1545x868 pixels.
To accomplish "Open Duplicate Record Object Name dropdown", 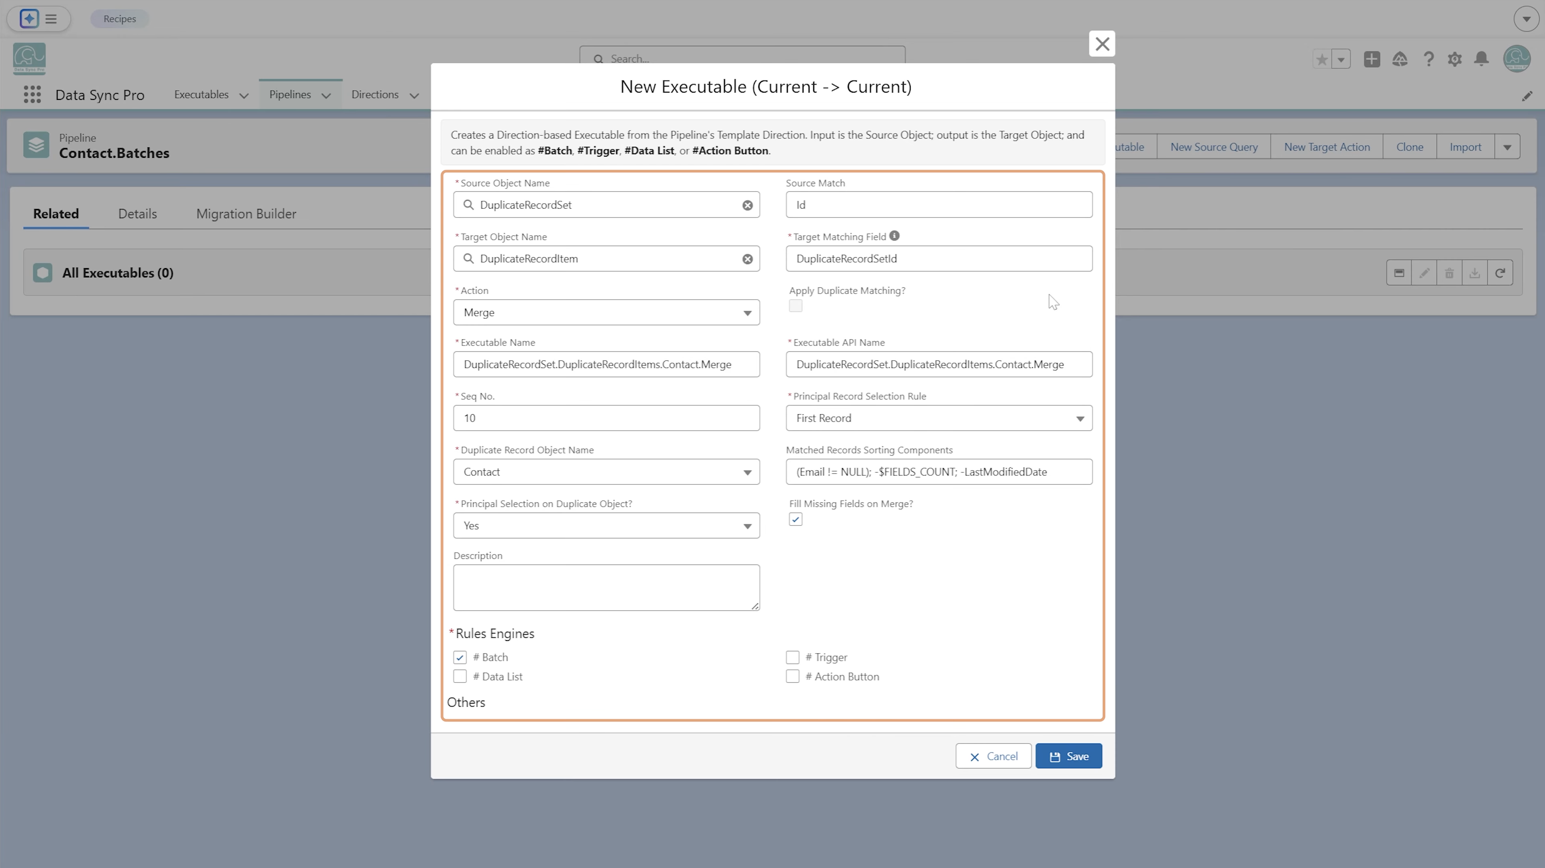I will coord(607,472).
